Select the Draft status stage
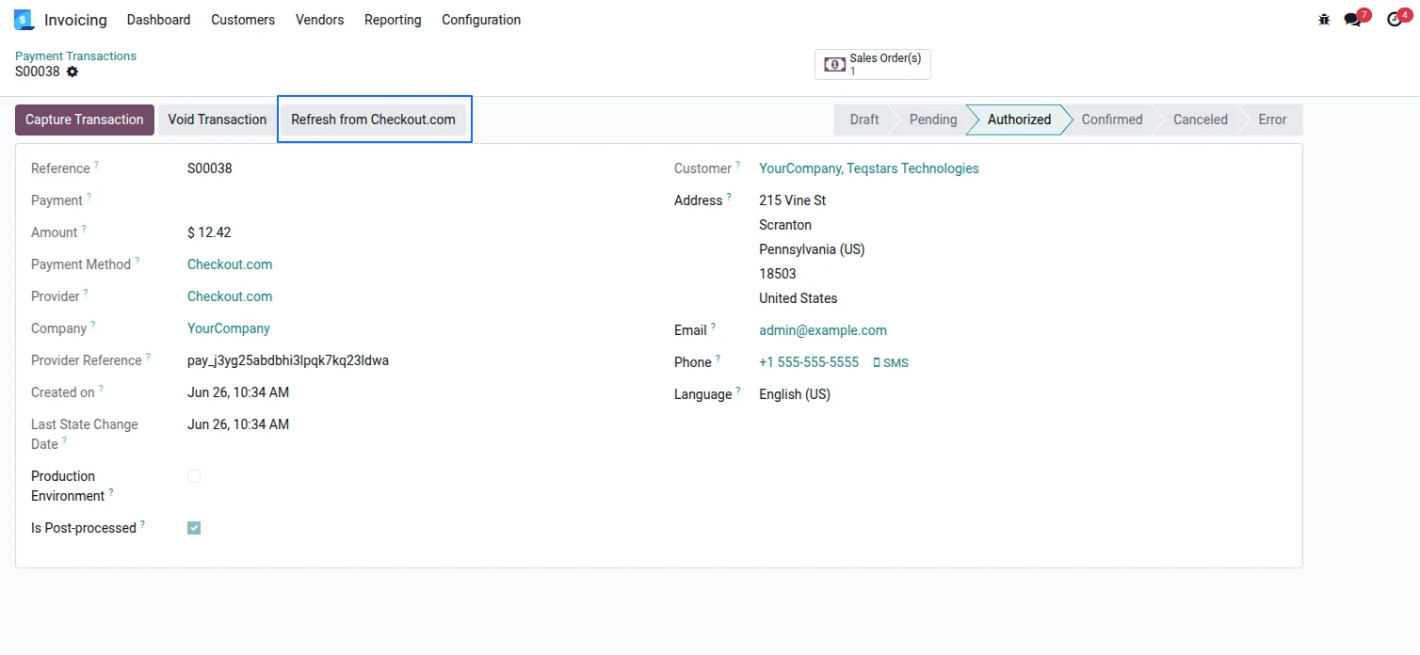 (861, 120)
